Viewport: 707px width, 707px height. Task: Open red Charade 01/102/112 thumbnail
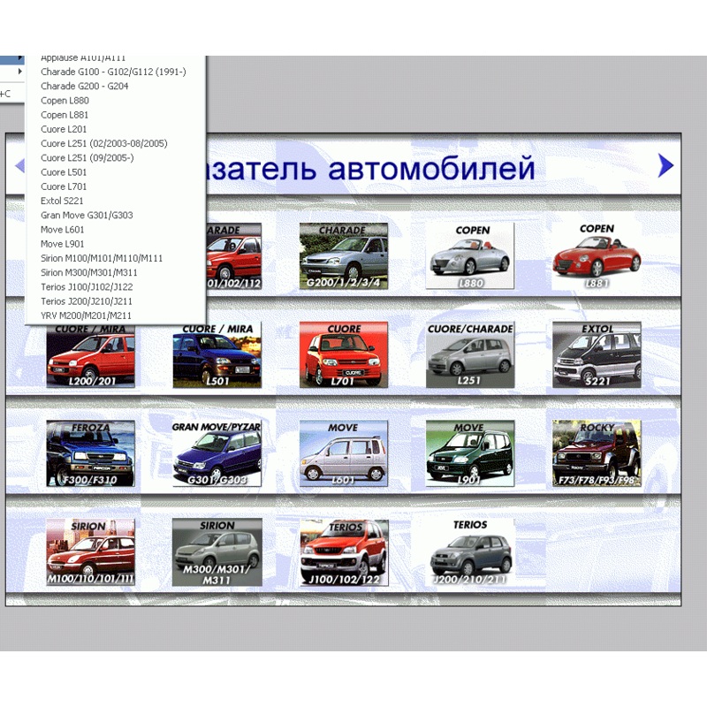(234, 256)
